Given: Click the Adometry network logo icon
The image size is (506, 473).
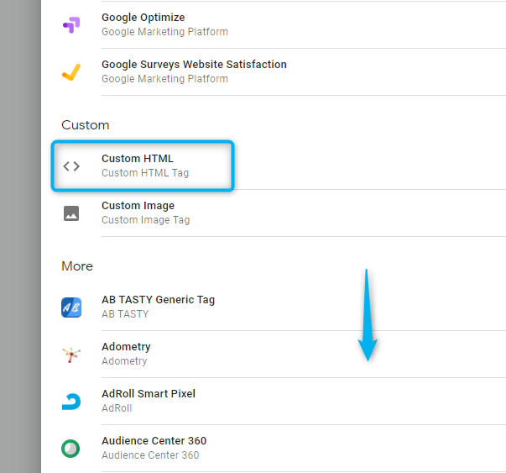Looking at the screenshot, I should (x=71, y=355).
